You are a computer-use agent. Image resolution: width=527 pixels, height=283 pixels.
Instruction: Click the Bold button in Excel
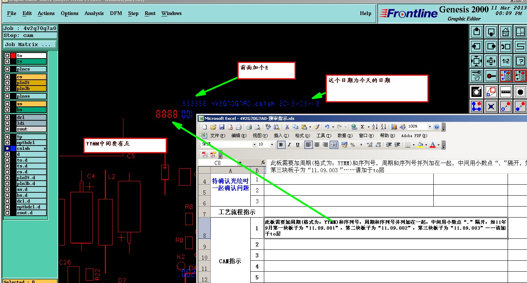(x=281, y=145)
